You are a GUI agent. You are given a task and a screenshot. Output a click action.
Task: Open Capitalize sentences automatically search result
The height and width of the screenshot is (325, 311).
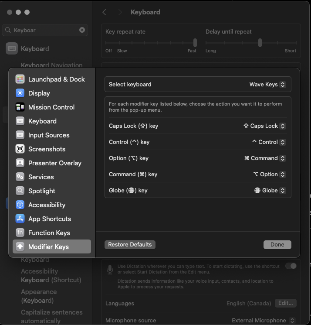tap(52, 316)
